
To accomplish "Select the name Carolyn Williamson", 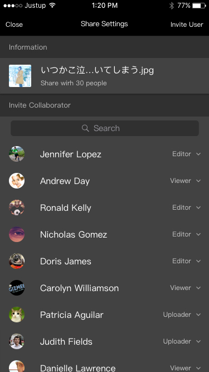I will [x=79, y=288].
